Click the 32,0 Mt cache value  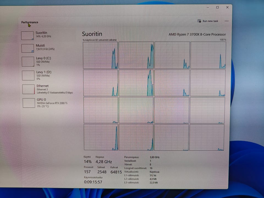(x=154, y=183)
